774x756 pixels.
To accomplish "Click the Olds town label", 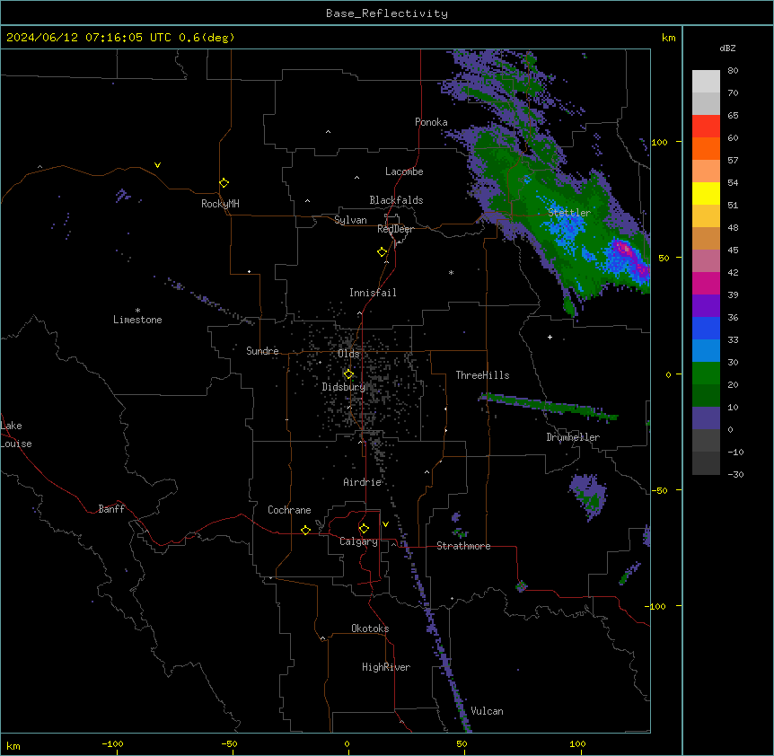I will click(x=348, y=354).
